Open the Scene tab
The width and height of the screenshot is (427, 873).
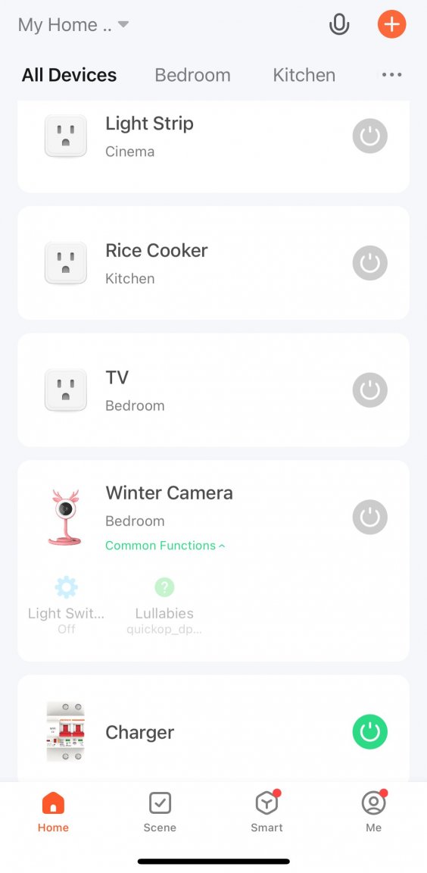click(161, 812)
